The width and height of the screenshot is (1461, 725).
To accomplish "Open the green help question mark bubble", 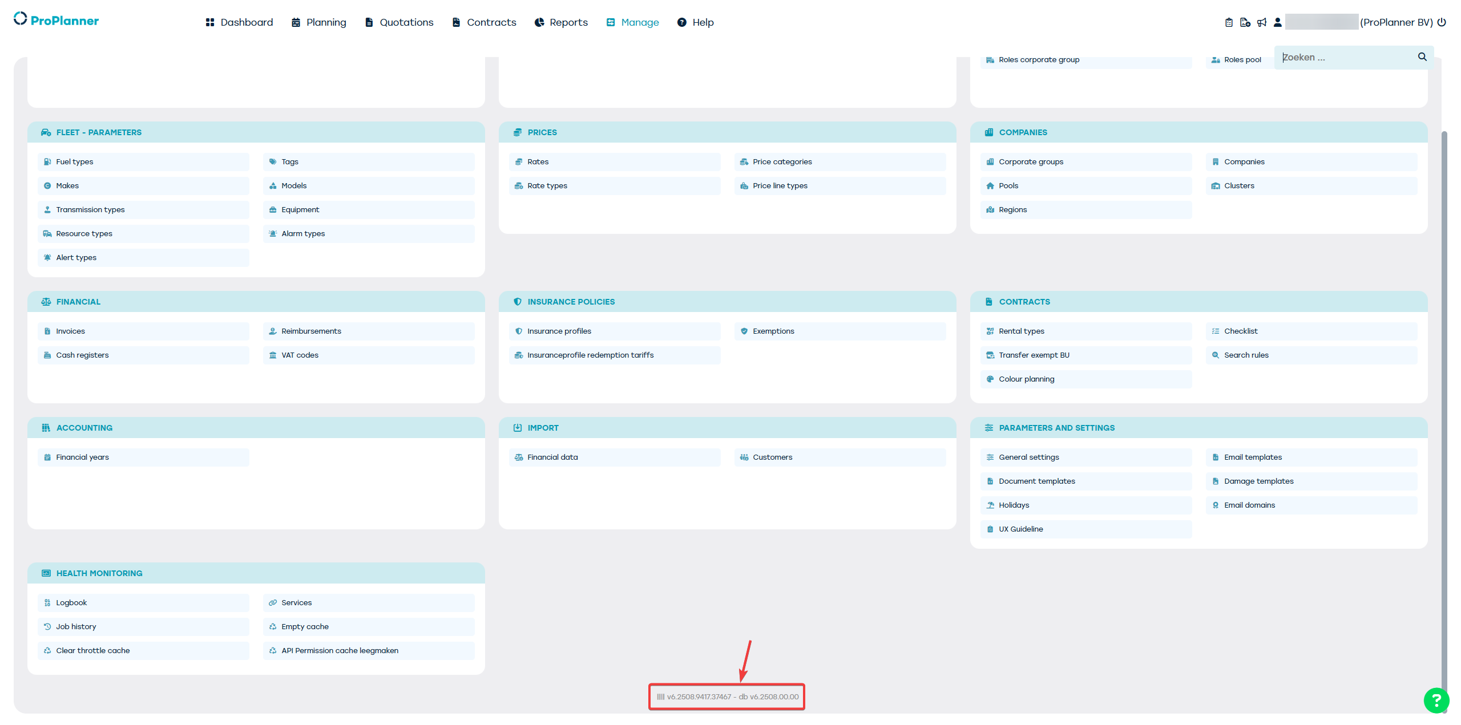I will (x=1436, y=700).
